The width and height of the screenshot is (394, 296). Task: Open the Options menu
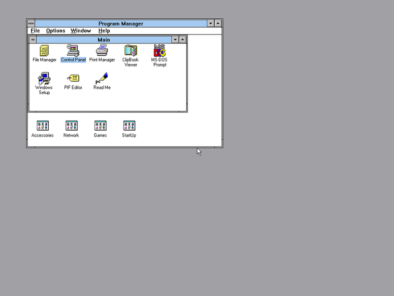tap(56, 31)
